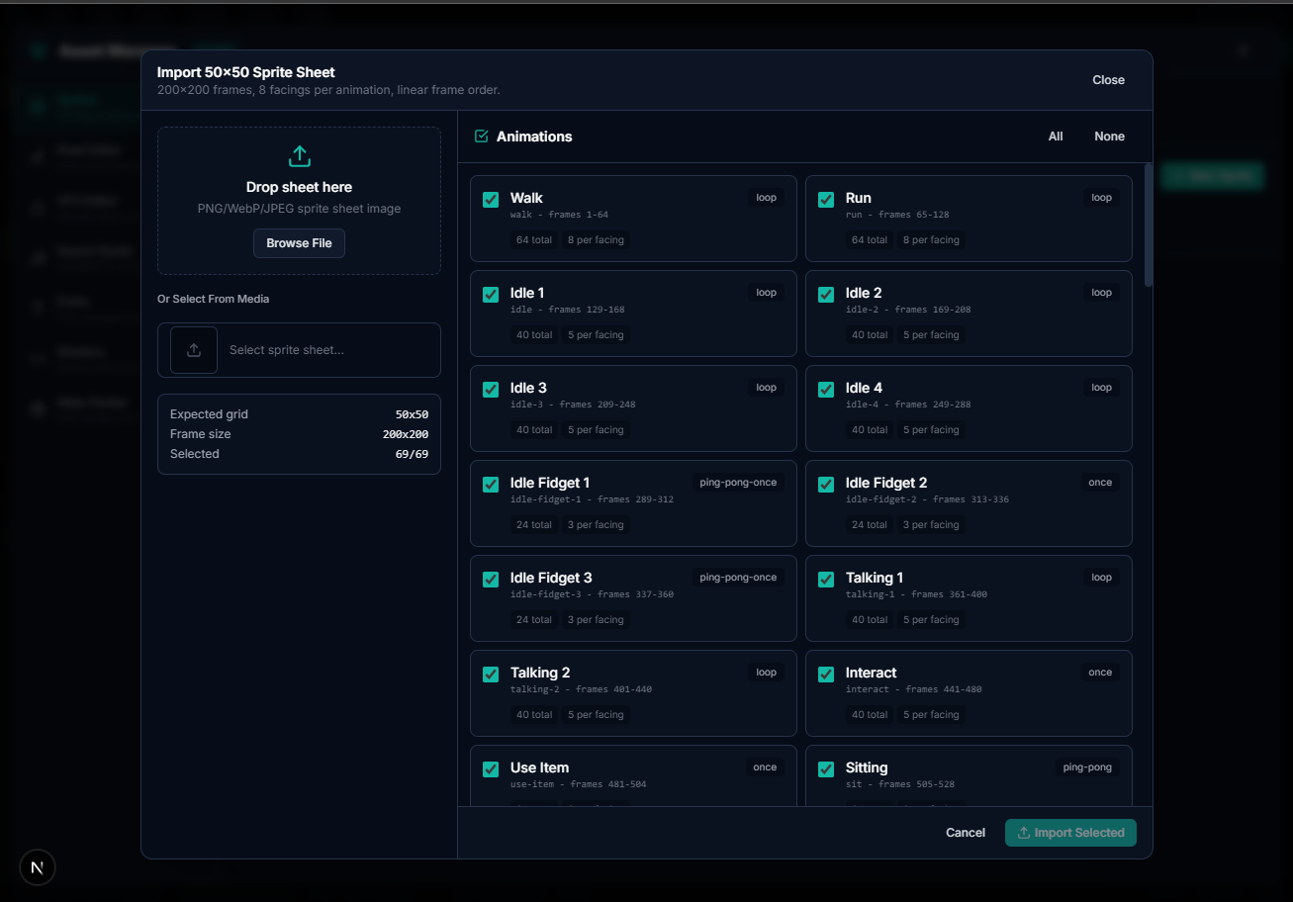Click the Idle 4 animation title
The image size is (1293, 902).
click(x=864, y=388)
